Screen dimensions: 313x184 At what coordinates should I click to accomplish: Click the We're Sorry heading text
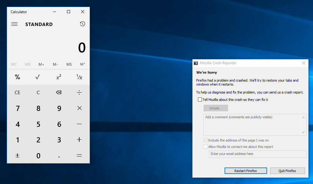pyautogui.click(x=207, y=72)
